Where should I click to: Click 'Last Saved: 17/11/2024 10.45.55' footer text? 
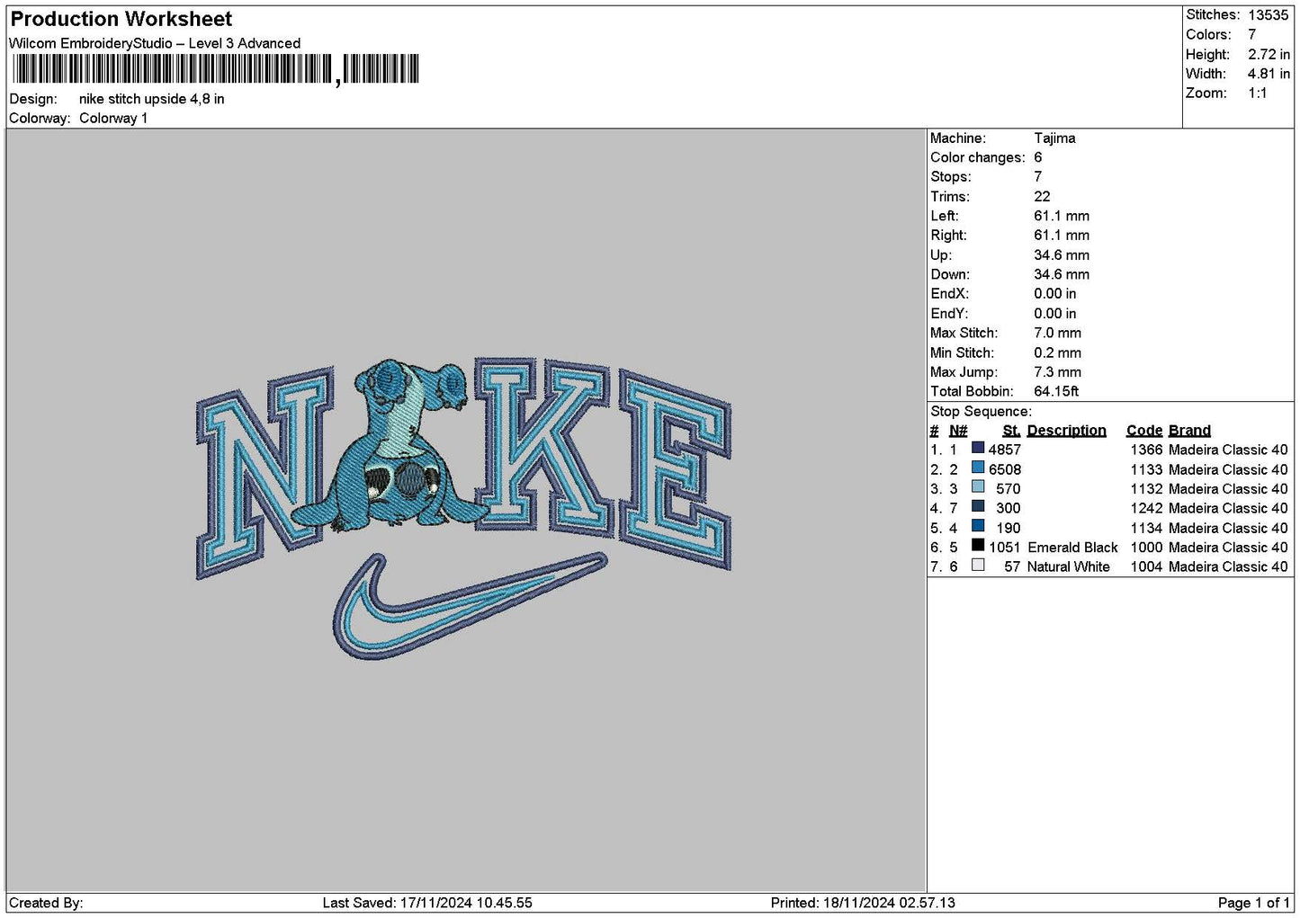[x=427, y=903]
